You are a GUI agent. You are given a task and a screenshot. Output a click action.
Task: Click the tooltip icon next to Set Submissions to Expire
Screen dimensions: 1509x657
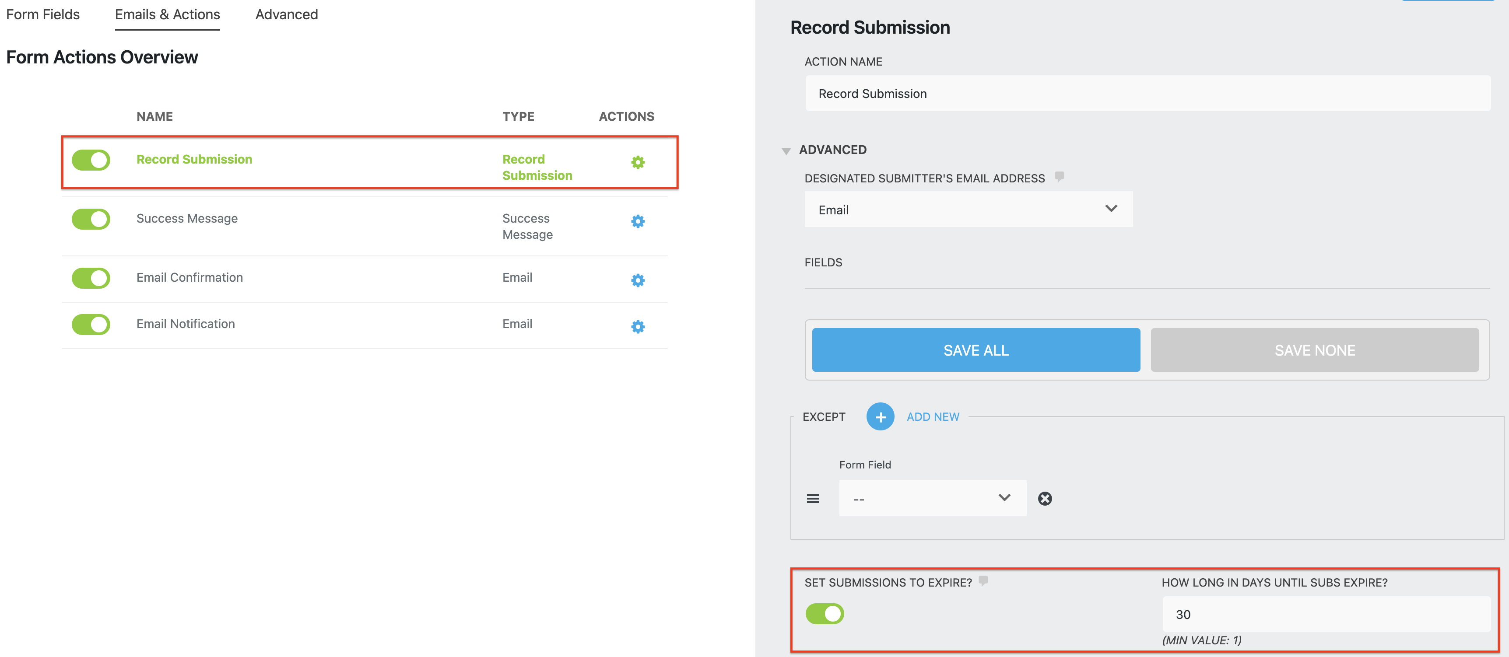tap(984, 581)
